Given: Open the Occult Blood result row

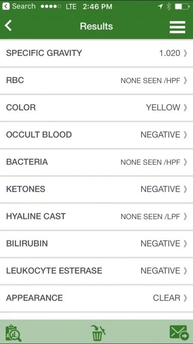Looking at the screenshot, I should point(96,135).
